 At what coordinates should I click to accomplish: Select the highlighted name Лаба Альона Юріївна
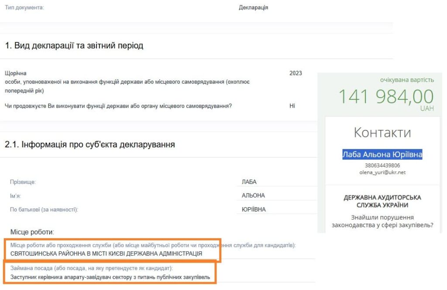coord(382,154)
